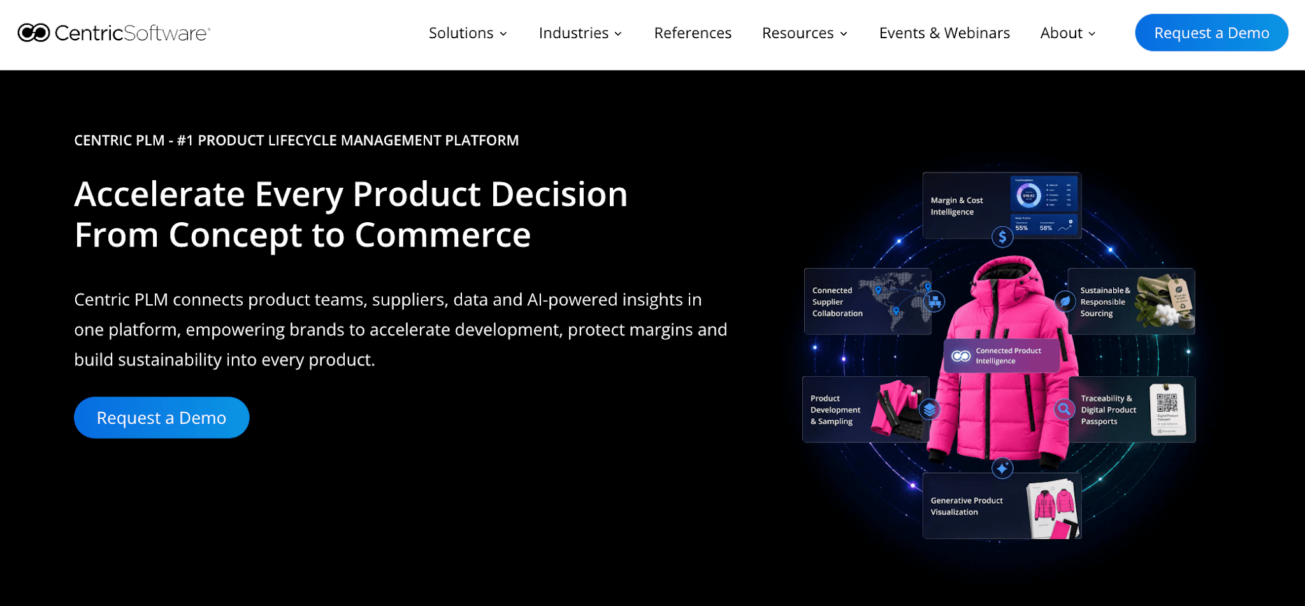Click the Centric Software logo
This screenshot has width=1305, height=606.
(x=114, y=32)
